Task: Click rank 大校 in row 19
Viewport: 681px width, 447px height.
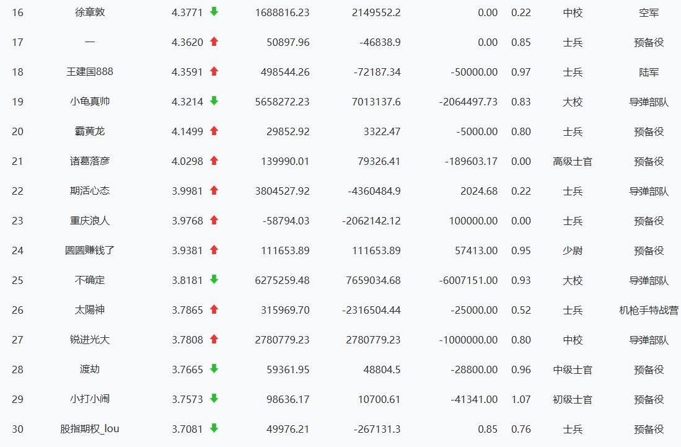Action: tap(573, 102)
